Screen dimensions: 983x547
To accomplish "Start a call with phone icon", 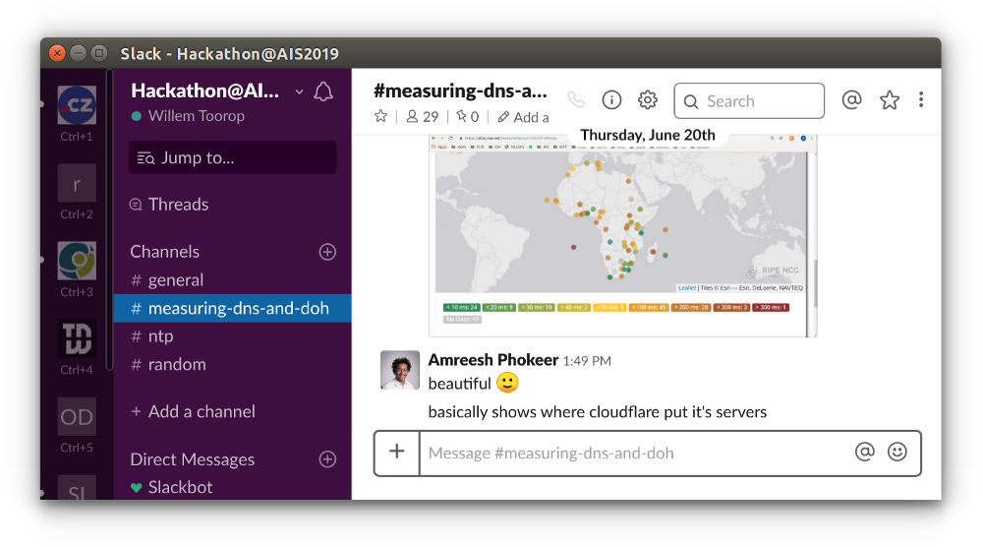I will (x=576, y=99).
